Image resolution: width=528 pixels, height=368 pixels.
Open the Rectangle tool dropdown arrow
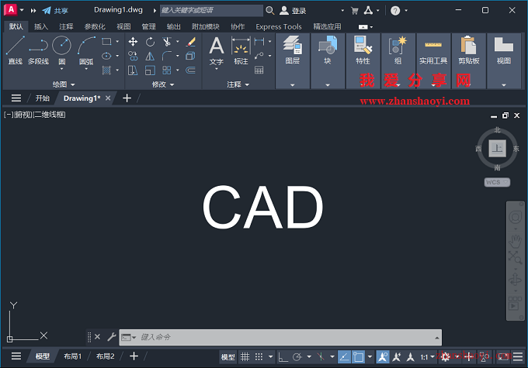pyautogui.click(x=117, y=42)
